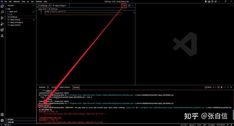This screenshot has height=126, width=234.
Task: Open the Run menu
Action: 32,2
